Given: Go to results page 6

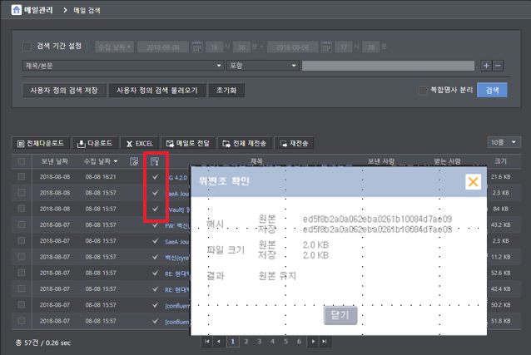Looking at the screenshot, I should pos(299,342).
